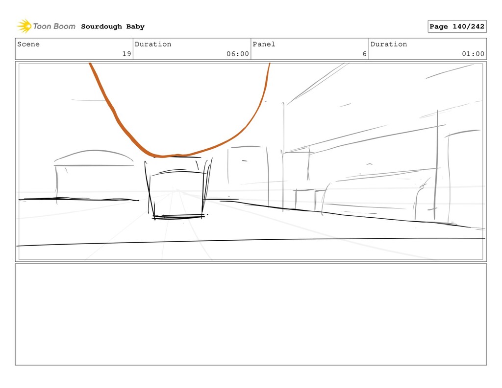Click the empty notes box below the panel
Viewport: 502px width, 388px height.
pyautogui.click(x=251, y=314)
